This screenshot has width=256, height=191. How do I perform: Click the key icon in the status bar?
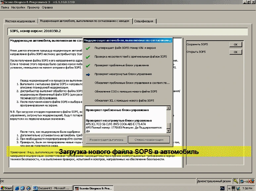tap(235, 181)
